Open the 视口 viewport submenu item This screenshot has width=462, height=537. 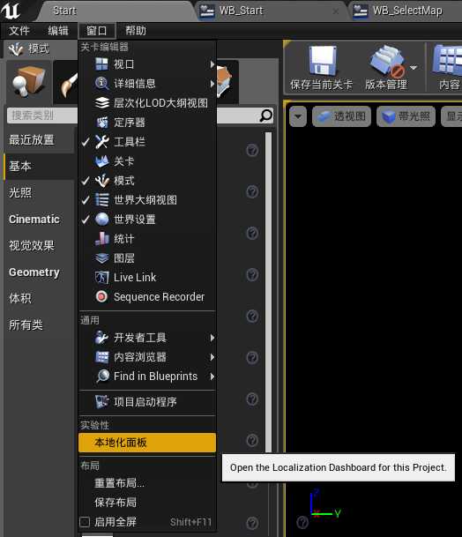pyautogui.click(x=147, y=64)
